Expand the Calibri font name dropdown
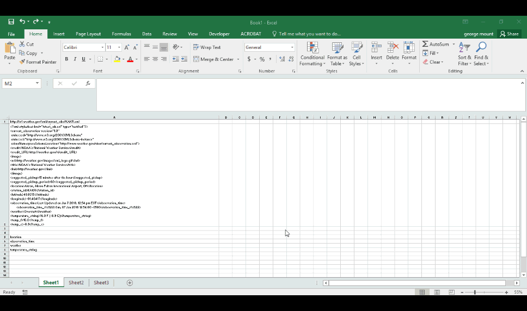Viewport: 527px width, 311px height. (102, 47)
